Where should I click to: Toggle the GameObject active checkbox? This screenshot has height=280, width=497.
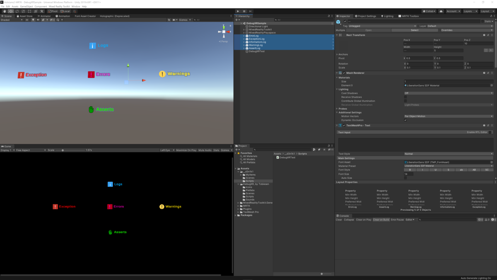(x=345, y=21)
